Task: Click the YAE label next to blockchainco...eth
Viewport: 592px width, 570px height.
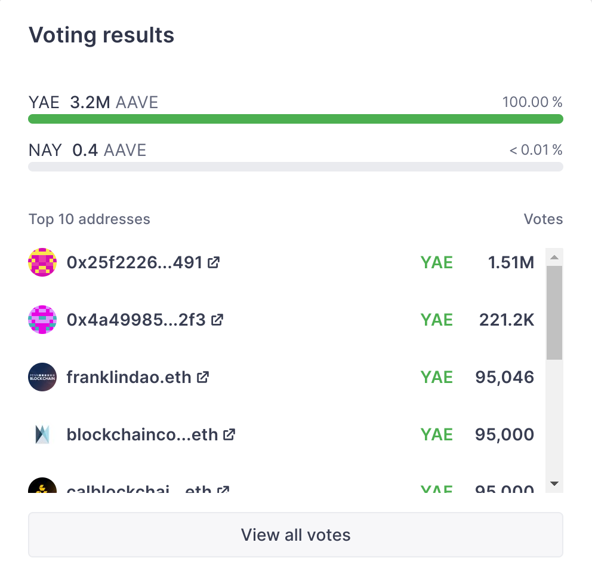Action: pos(436,434)
